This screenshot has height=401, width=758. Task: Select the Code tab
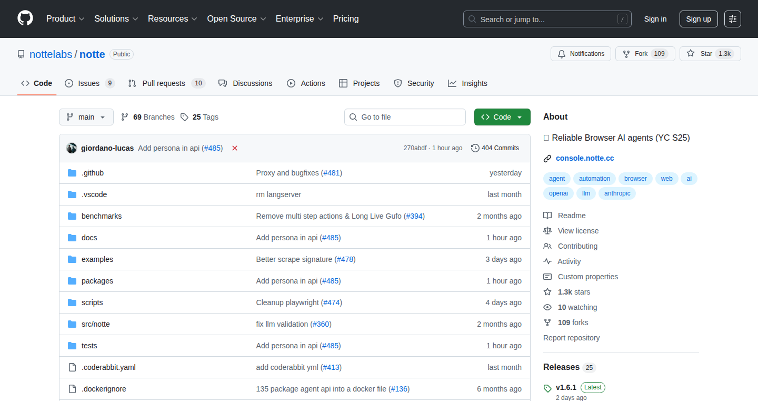point(37,83)
